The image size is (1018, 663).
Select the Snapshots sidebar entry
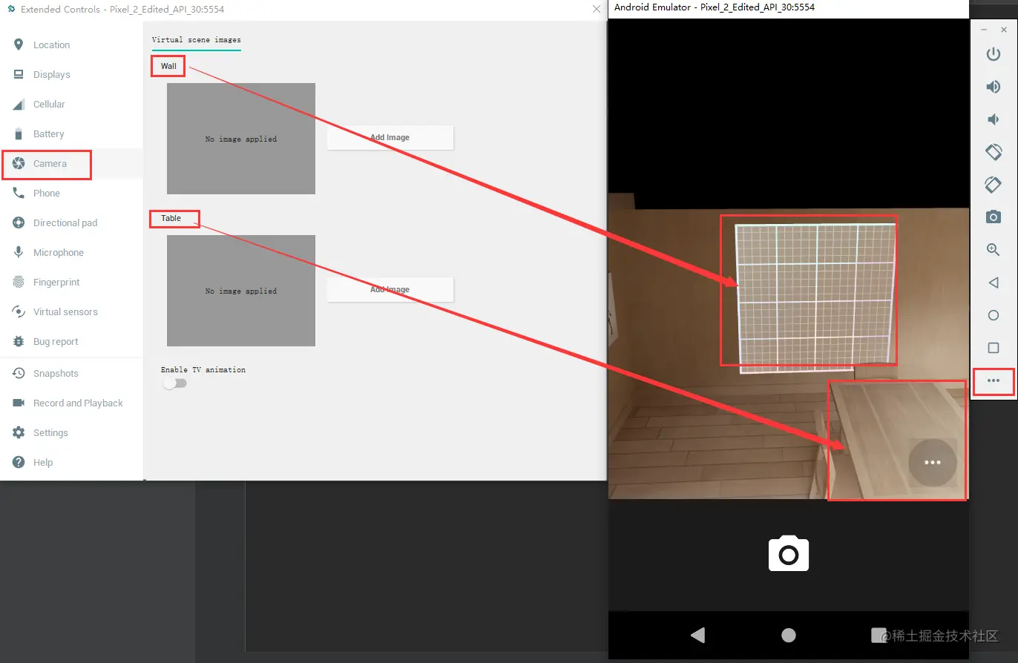tap(56, 373)
